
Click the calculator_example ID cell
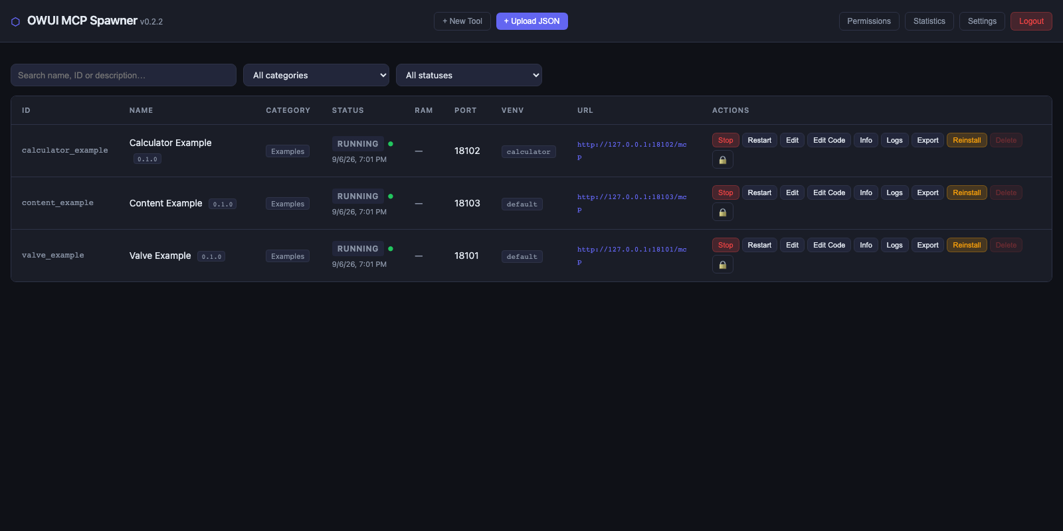pyautogui.click(x=64, y=151)
